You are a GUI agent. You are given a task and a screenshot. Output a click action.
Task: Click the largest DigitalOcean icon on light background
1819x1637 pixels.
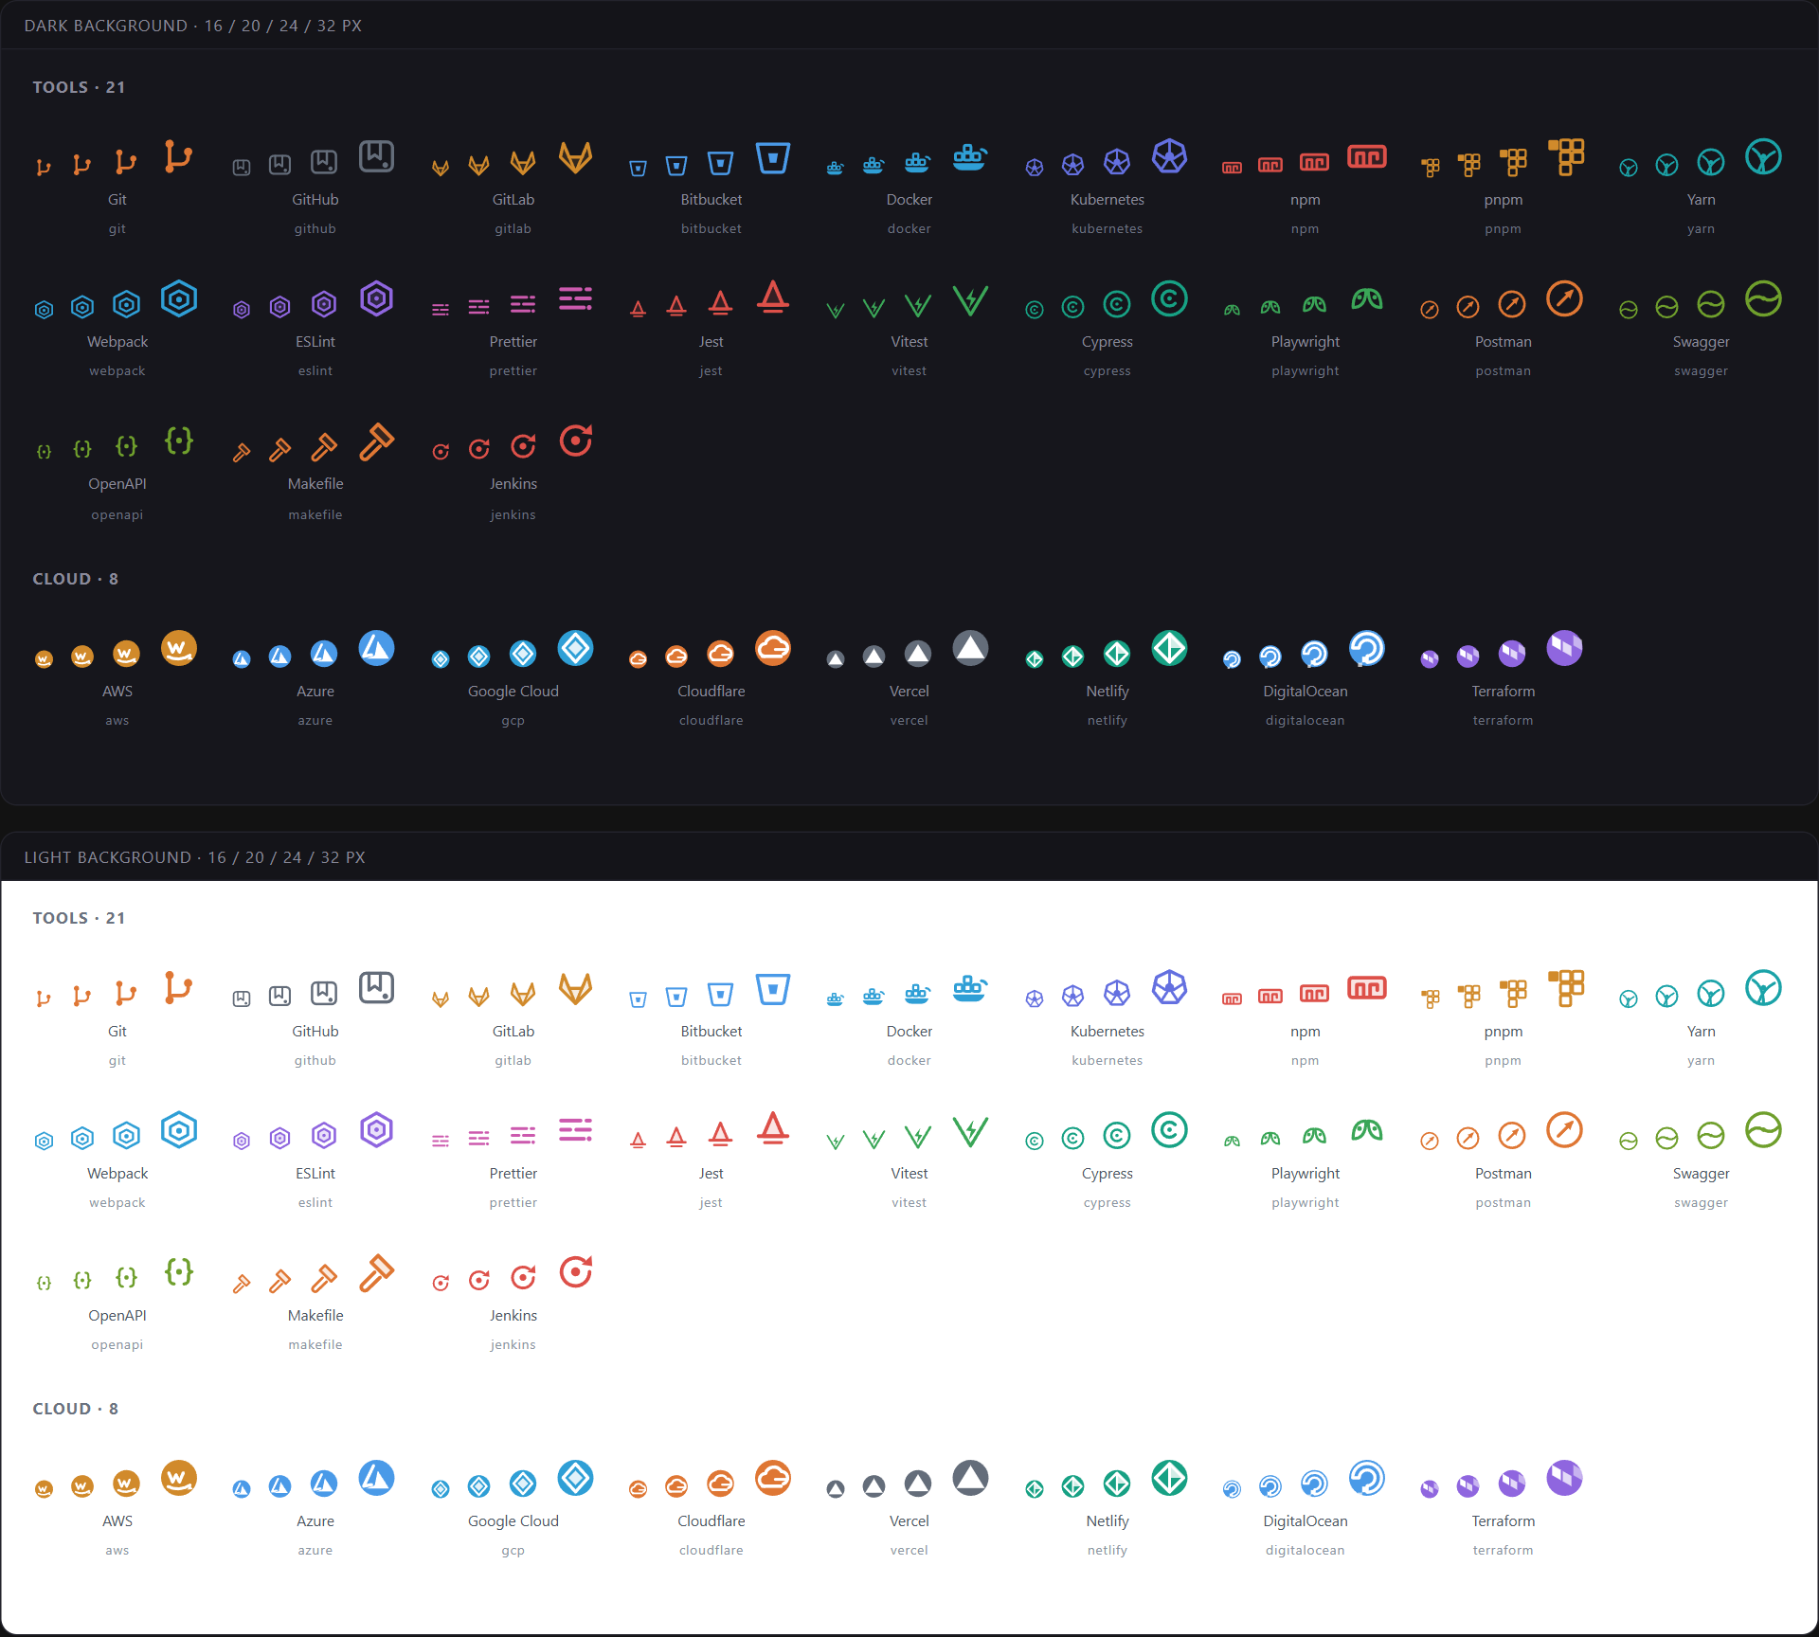point(1367,1478)
